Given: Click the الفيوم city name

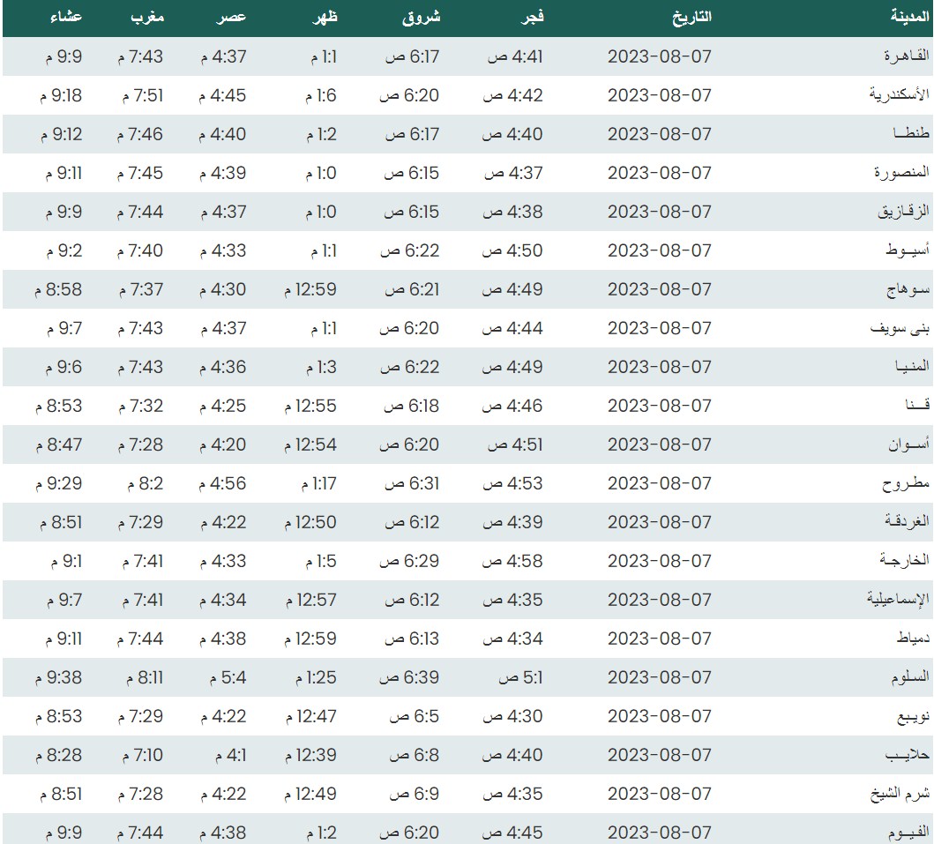Looking at the screenshot, I should coord(907,833).
